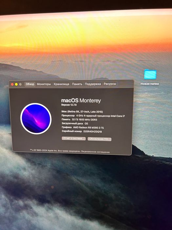Go to the Поддержка tab
172x230 pixels.
(93, 84)
